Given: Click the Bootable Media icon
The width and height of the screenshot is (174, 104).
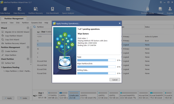Looking at the screenshot, I should (147, 10).
